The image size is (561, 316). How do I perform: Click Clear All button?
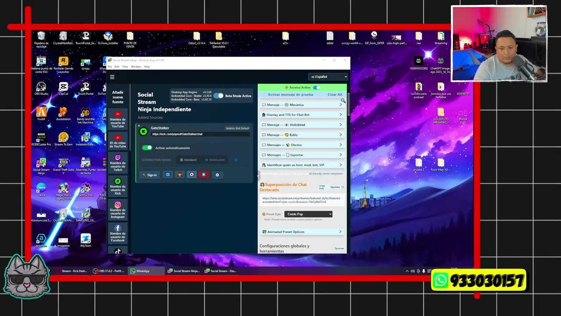(335, 94)
